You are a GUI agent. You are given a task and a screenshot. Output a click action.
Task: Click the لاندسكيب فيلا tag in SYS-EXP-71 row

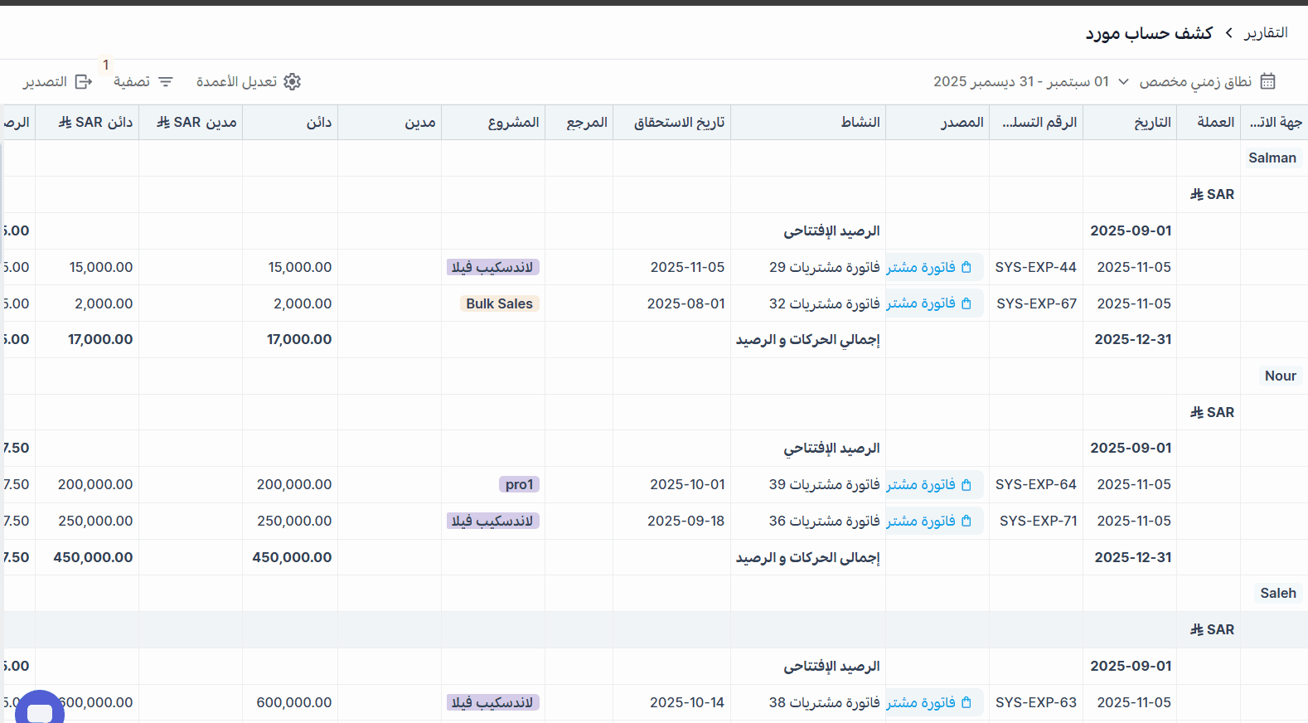coord(493,521)
